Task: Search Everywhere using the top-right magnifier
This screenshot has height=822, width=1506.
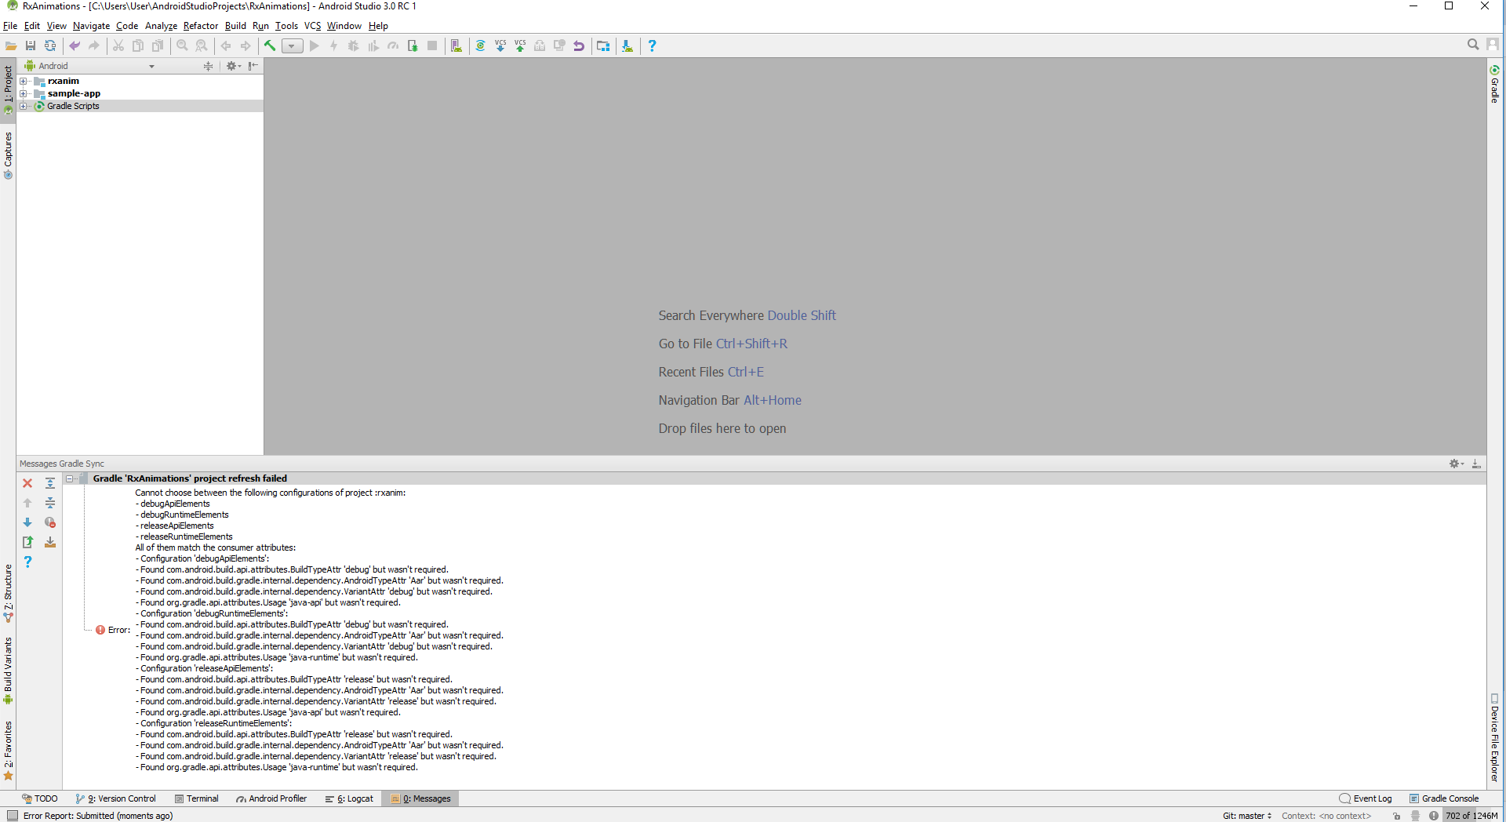Action: coord(1473,45)
